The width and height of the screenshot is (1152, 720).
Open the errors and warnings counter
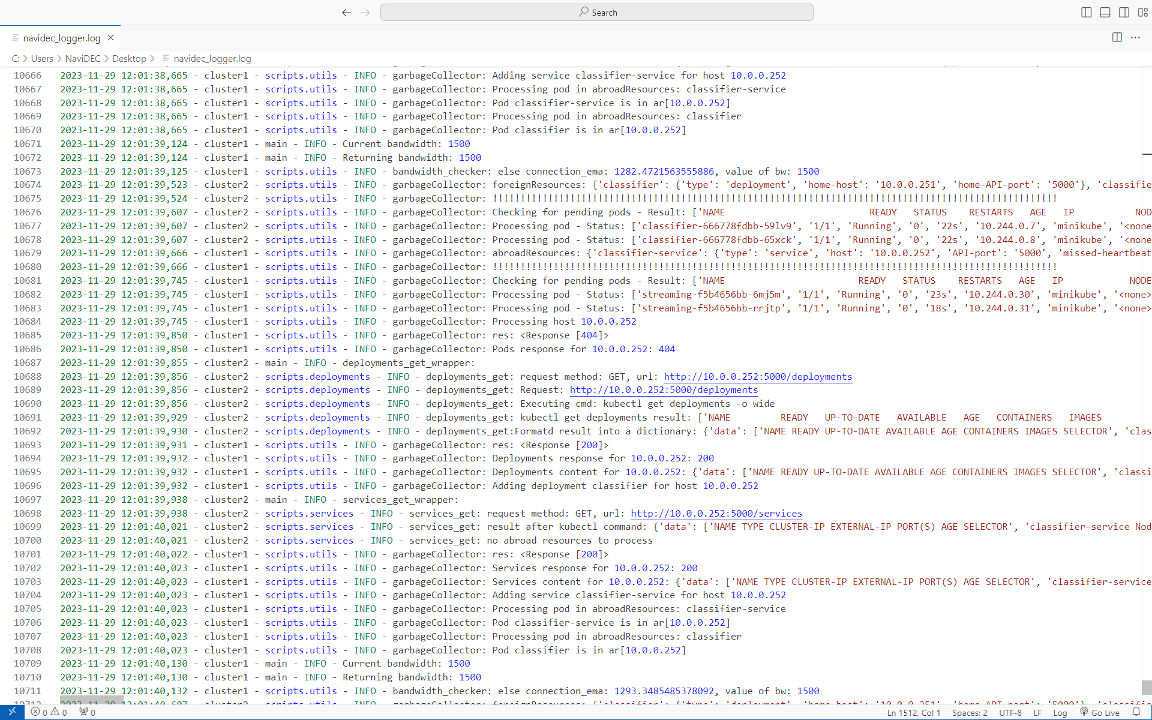click(49, 712)
